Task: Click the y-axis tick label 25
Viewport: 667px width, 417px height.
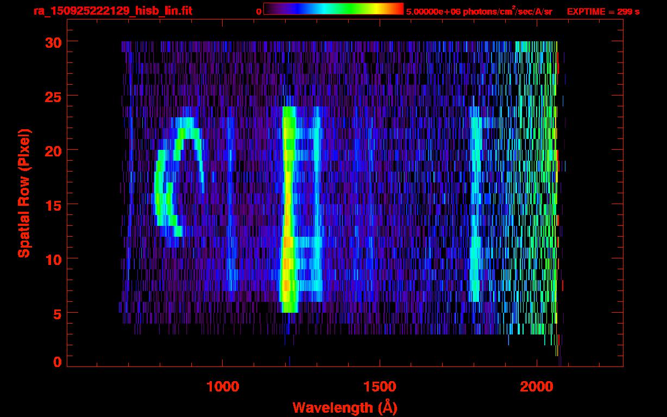Action: click(x=53, y=96)
